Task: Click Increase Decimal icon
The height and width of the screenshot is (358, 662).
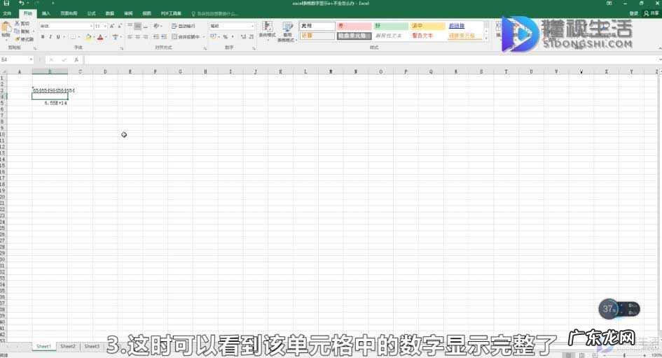Action: pyautogui.click(x=243, y=37)
